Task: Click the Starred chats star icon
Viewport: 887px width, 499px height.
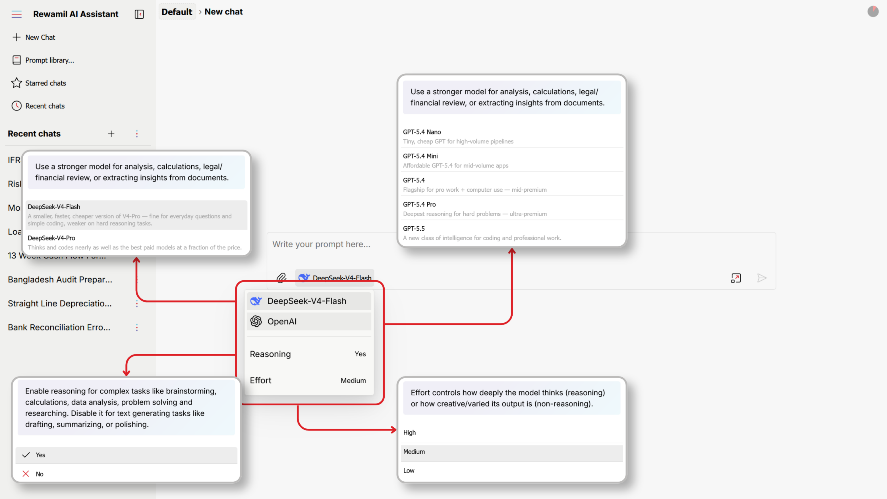Action: 16,83
